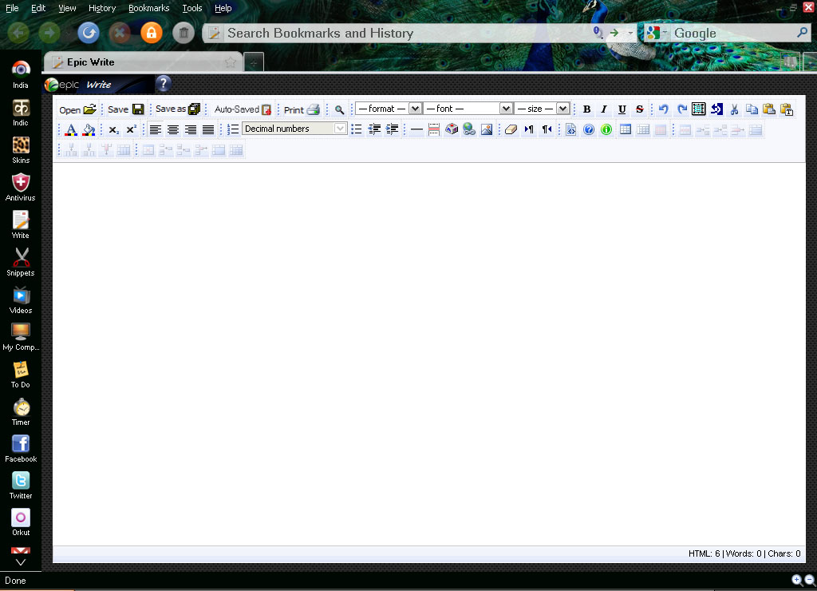Image resolution: width=817 pixels, height=591 pixels.
Task: Insert an image into the document
Action: pyautogui.click(x=487, y=129)
